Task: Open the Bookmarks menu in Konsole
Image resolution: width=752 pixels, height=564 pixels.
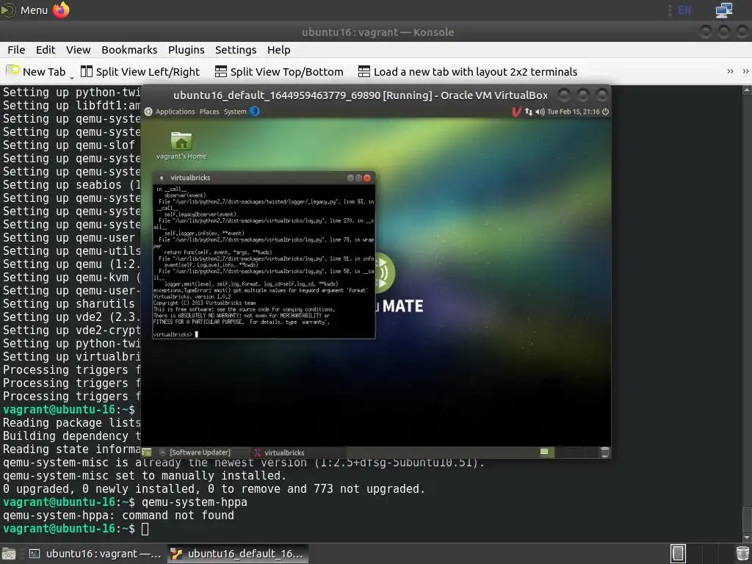Action: pyautogui.click(x=129, y=50)
